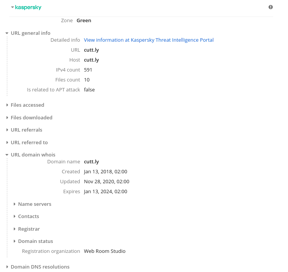Click the Domain name value cutt.ly

(92, 162)
